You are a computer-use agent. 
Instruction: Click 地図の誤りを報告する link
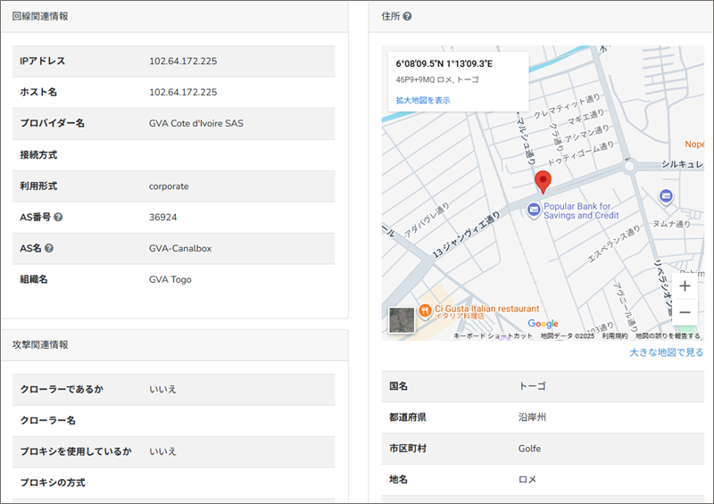tap(668, 336)
